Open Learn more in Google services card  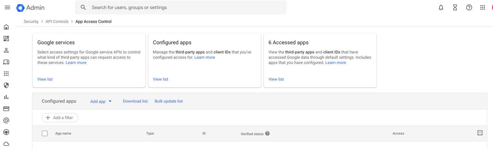pos(76,63)
